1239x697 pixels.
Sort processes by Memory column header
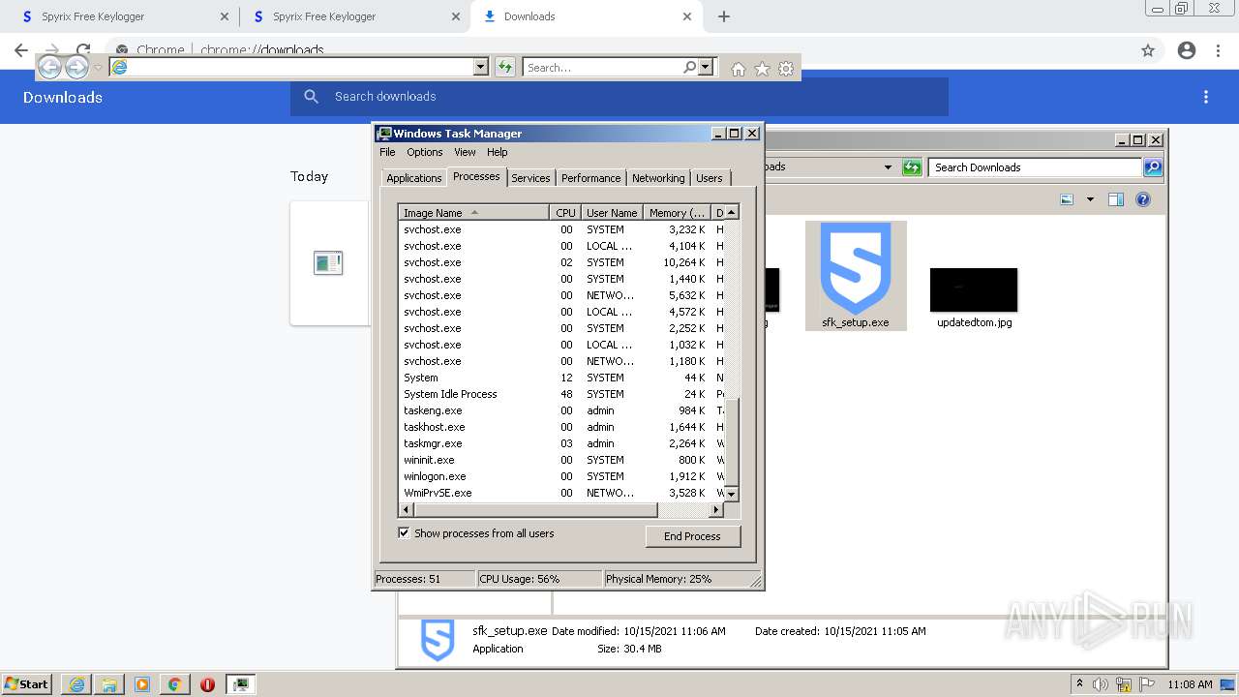(x=678, y=212)
